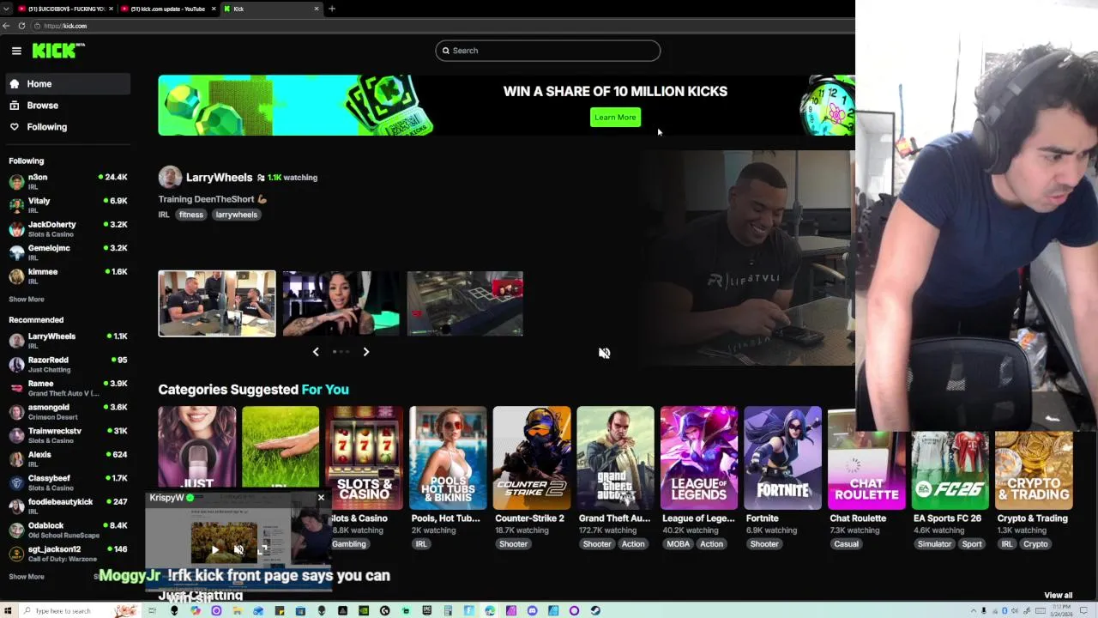Open Discord from the taskbar
This screenshot has width=1098, height=618.
click(532, 611)
